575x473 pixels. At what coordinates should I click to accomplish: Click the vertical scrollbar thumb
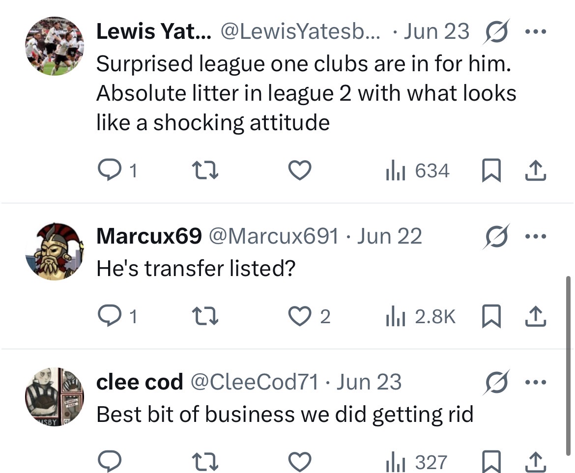568,366
